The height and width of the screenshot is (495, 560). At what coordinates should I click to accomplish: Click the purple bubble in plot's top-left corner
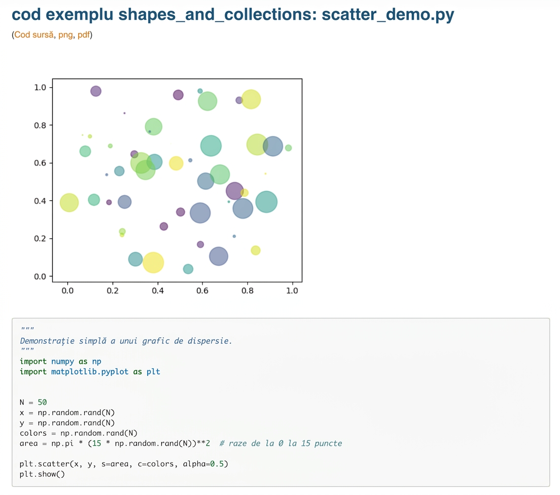click(96, 91)
